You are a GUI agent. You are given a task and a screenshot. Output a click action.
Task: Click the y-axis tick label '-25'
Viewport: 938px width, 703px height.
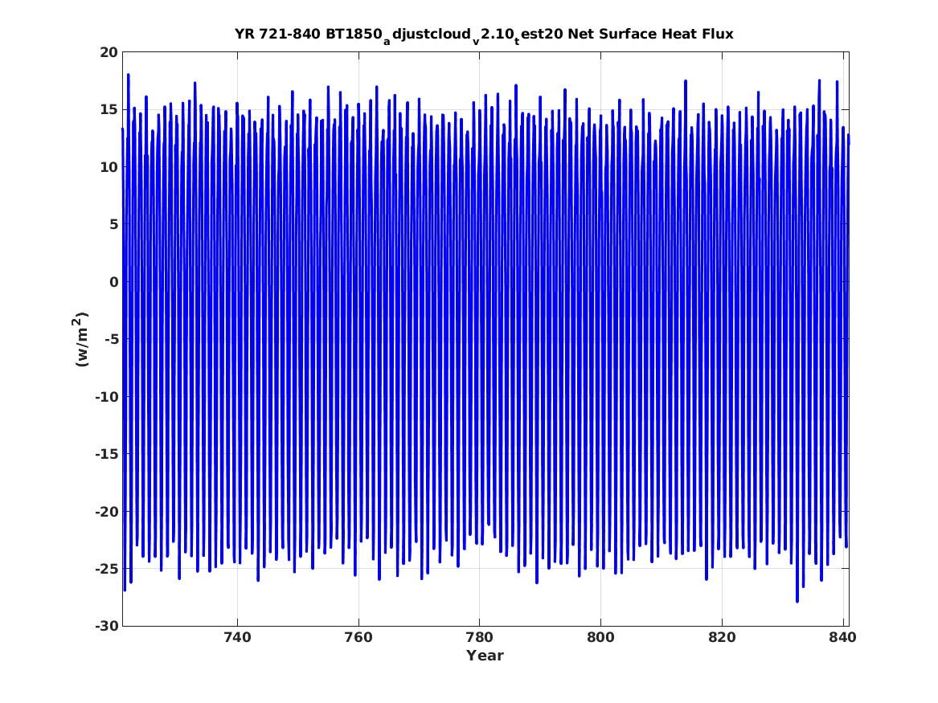point(106,569)
